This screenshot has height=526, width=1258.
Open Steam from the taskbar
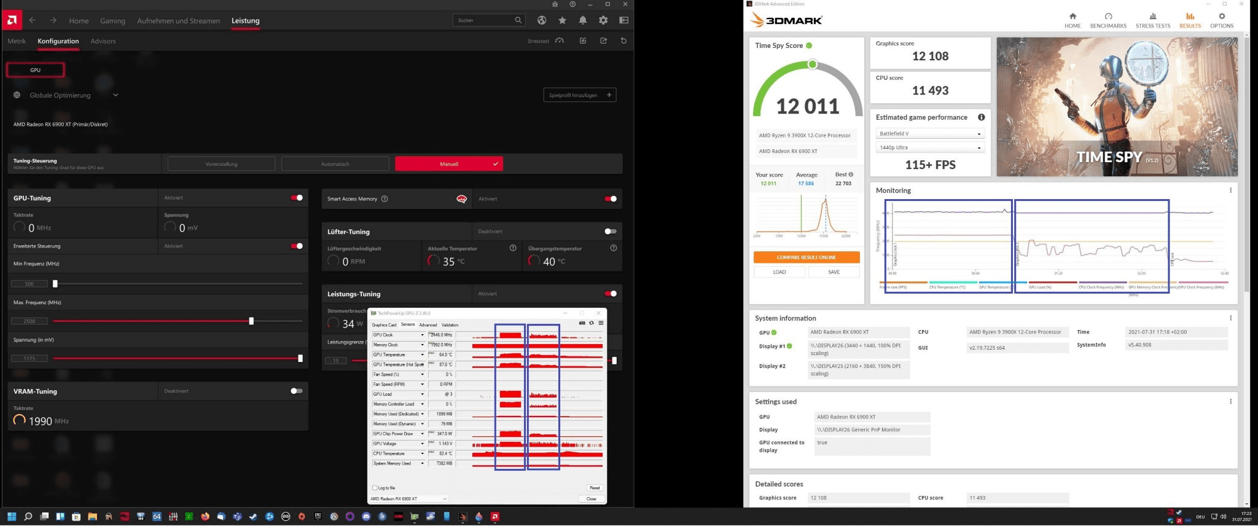click(253, 517)
